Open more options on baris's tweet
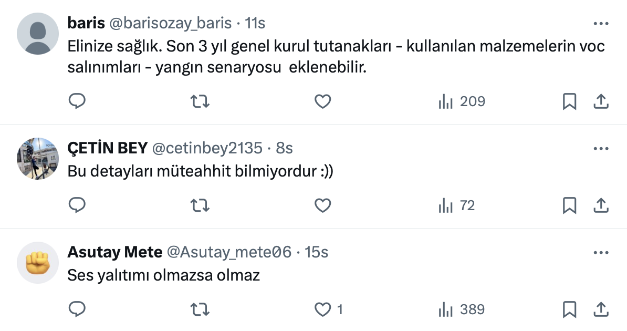627x331 pixels. (x=600, y=24)
